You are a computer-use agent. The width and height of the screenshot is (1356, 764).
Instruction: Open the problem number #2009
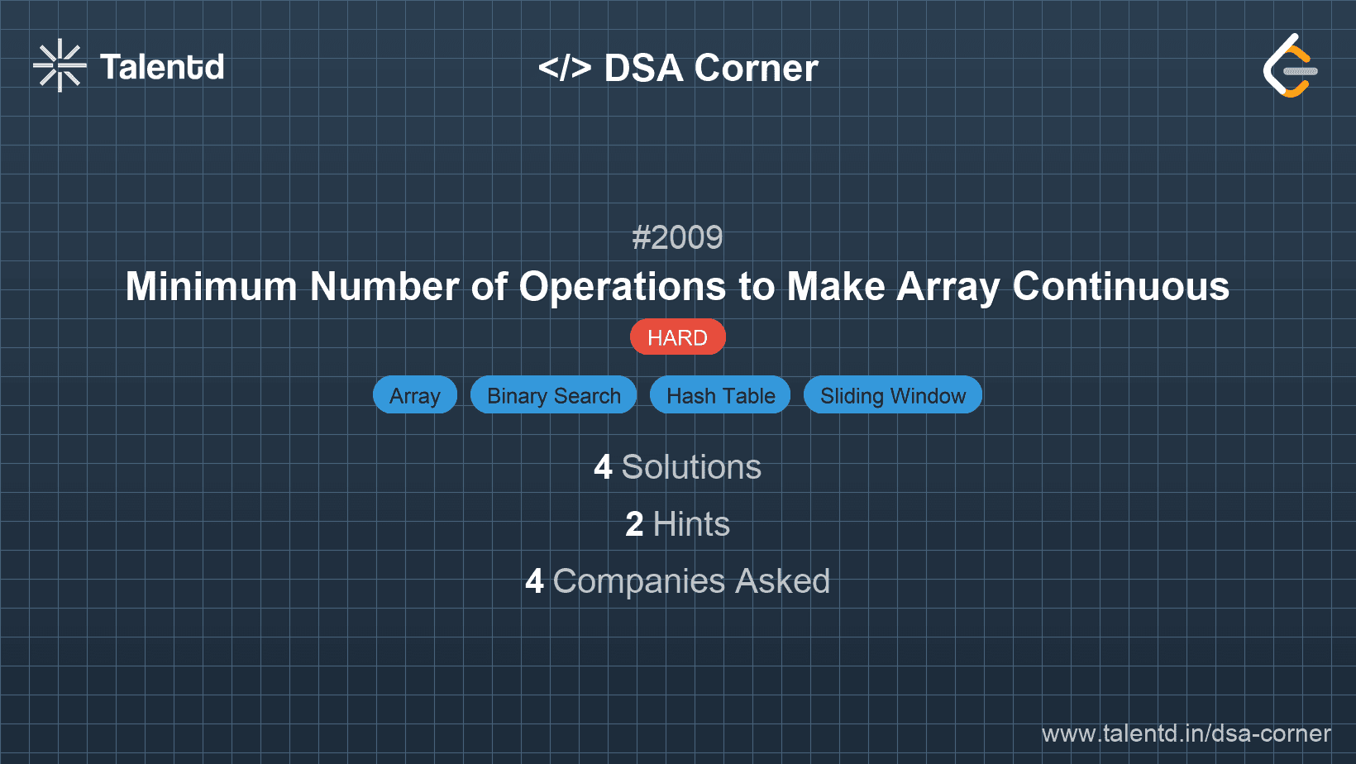[x=677, y=238]
